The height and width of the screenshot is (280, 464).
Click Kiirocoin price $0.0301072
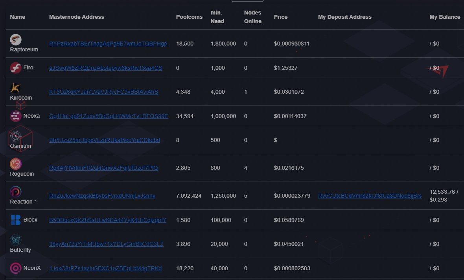tap(289, 92)
